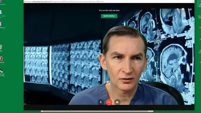Click the secure padlock icon in address bar
This screenshot has width=201, height=113.
click(x=25, y=2)
